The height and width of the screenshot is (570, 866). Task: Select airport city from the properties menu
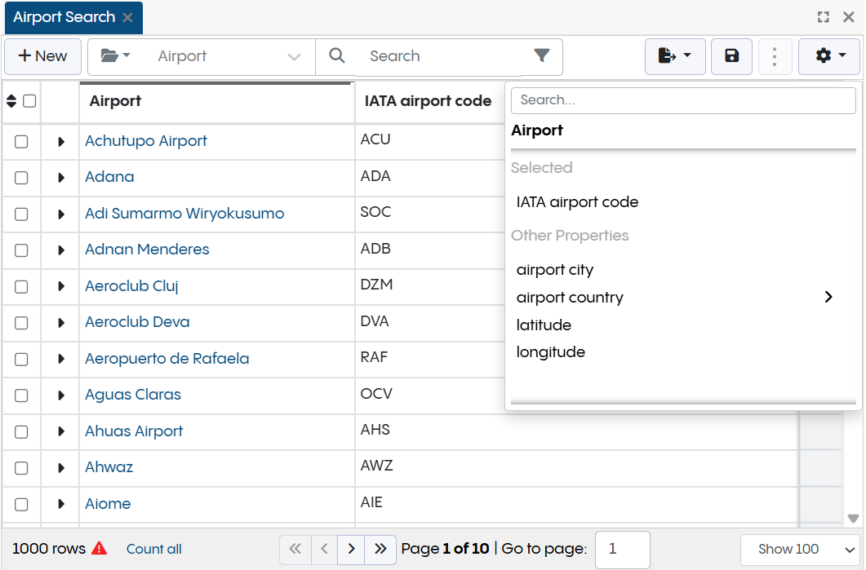point(555,269)
